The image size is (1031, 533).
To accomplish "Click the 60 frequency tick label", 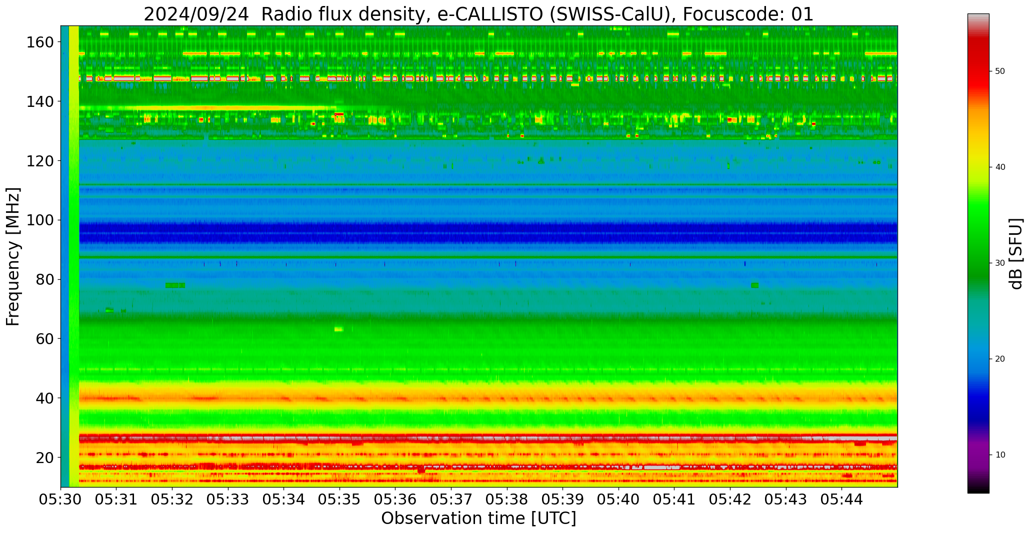I will 44,339.
